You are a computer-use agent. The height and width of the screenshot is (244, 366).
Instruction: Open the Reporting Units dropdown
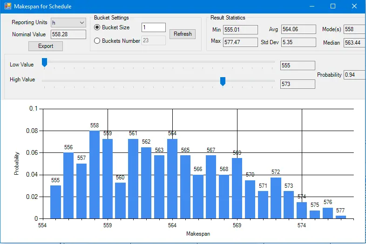(68, 22)
